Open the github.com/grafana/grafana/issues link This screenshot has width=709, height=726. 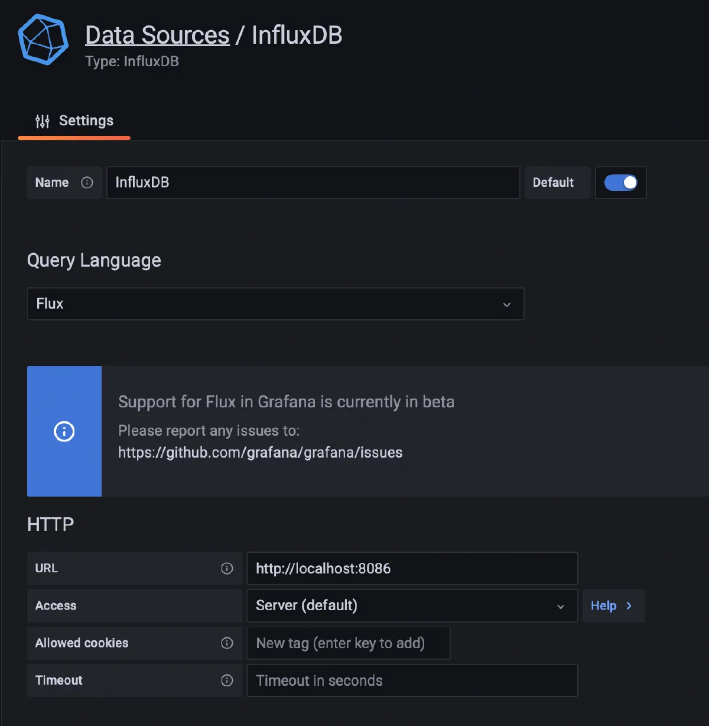pos(260,453)
